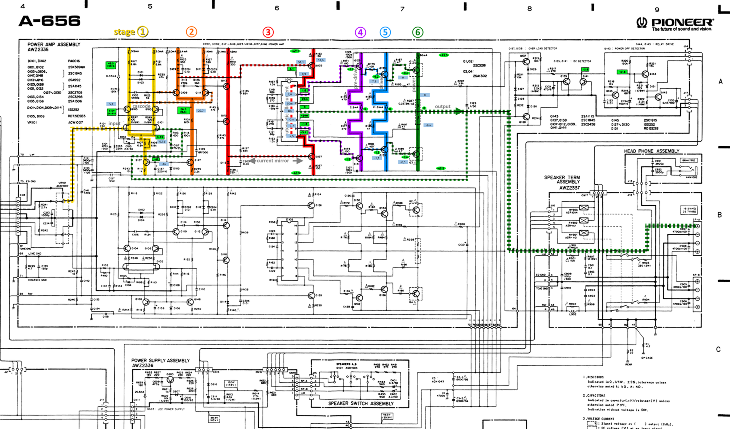Click the PA0016 part number
730x429 pixels.
pos(74,61)
